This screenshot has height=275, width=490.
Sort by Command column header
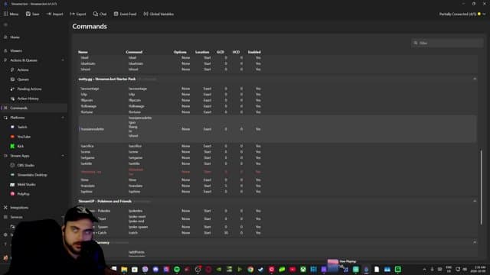(134, 52)
